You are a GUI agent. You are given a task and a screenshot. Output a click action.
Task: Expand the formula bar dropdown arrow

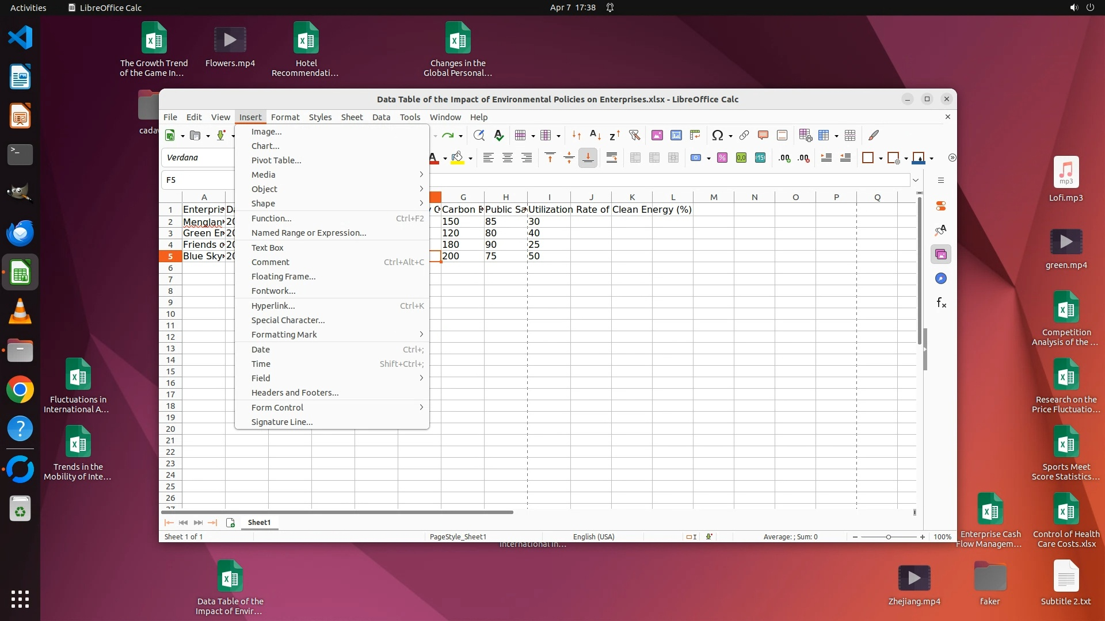point(915,181)
